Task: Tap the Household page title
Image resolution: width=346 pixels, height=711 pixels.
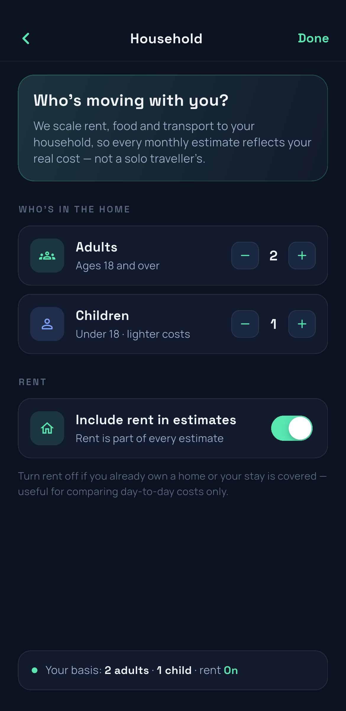Action: (166, 39)
